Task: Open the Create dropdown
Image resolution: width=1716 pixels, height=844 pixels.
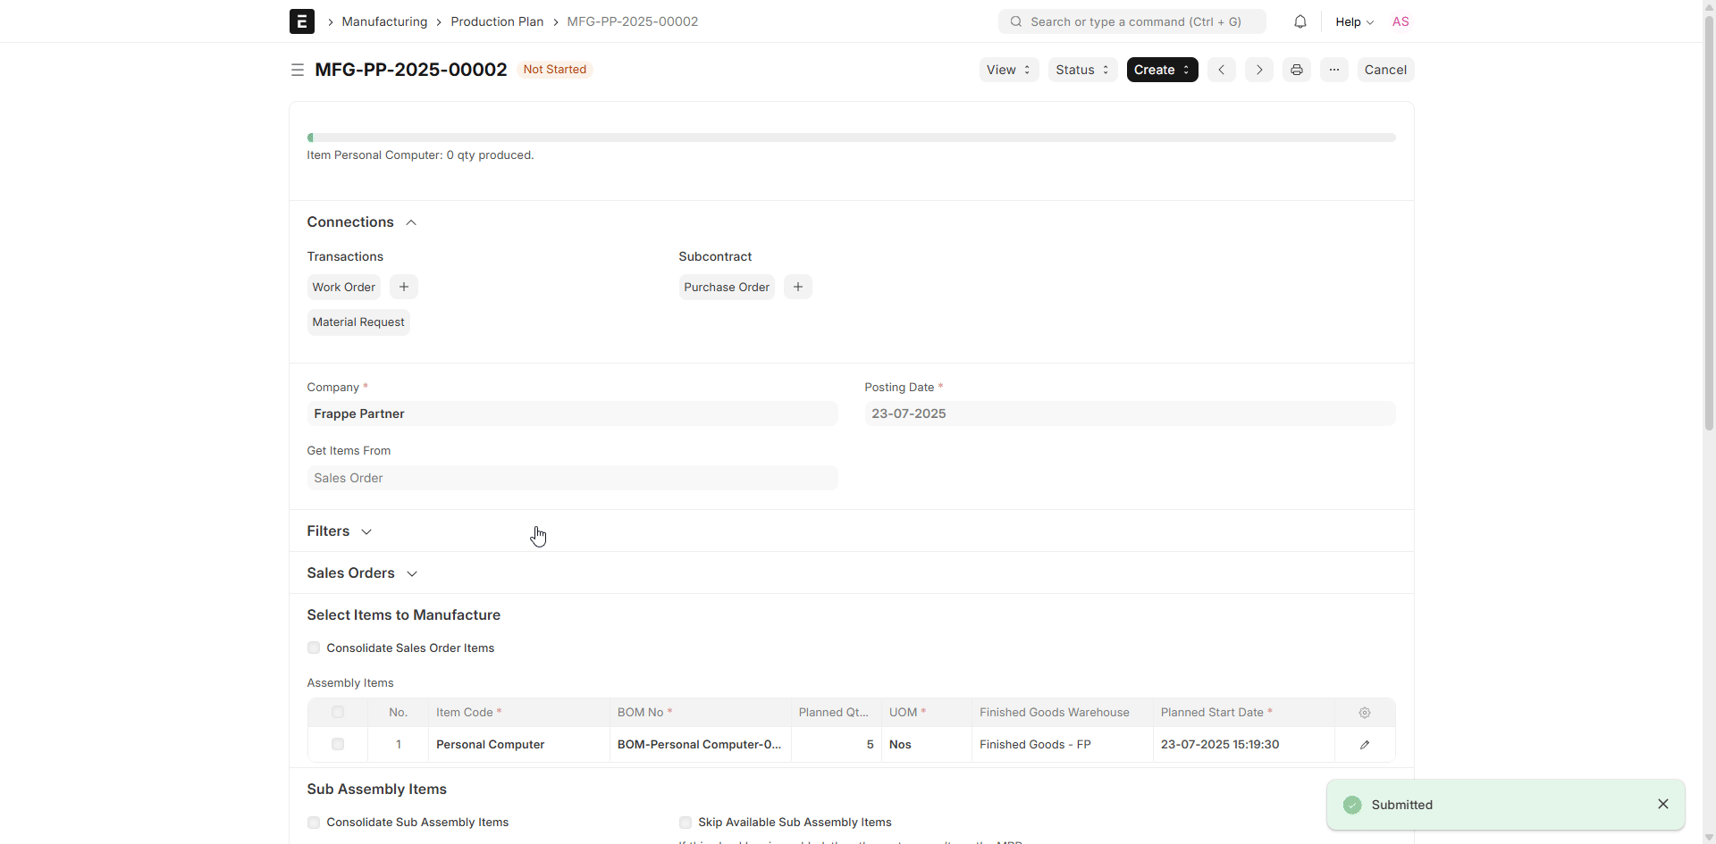Action: click(1161, 70)
